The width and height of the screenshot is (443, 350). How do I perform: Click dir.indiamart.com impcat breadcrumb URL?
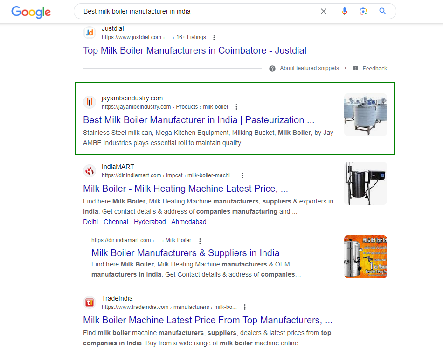point(168,175)
